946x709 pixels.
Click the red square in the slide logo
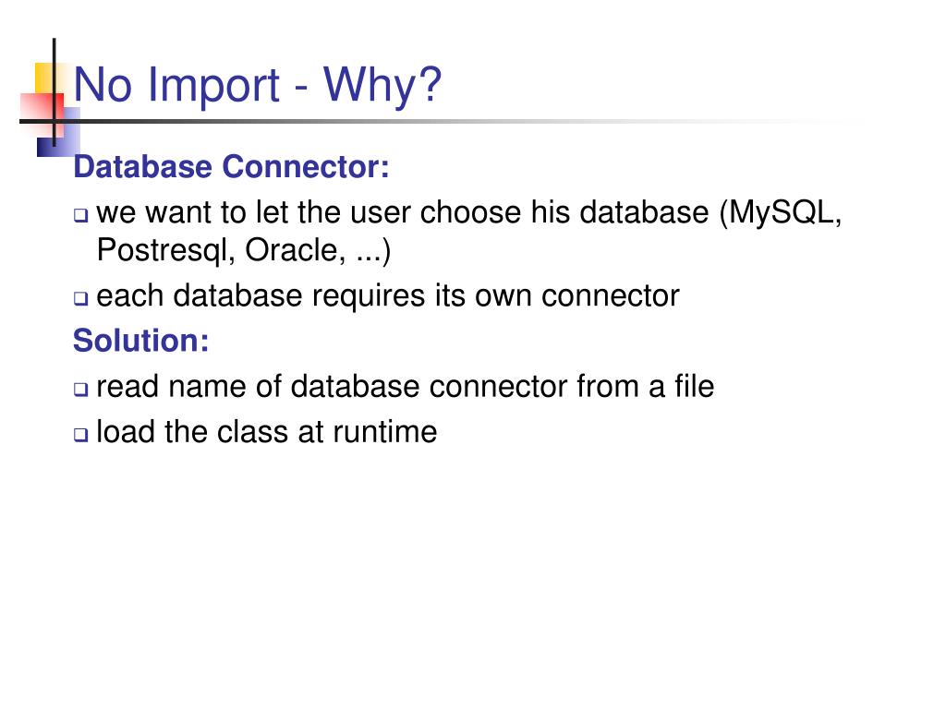click(x=42, y=114)
